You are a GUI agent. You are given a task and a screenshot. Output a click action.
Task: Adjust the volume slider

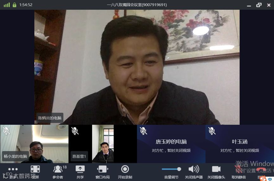171,169
